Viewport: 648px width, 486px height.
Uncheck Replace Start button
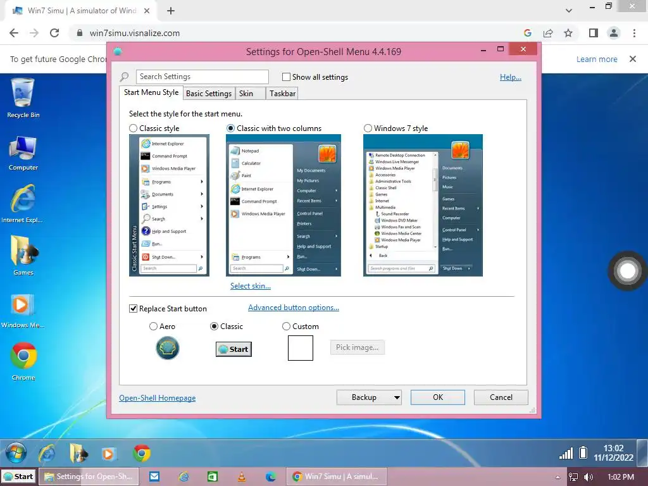click(133, 309)
